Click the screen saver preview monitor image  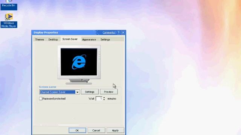[79, 64]
